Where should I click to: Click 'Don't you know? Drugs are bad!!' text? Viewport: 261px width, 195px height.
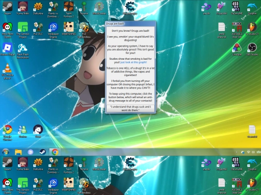(130, 31)
